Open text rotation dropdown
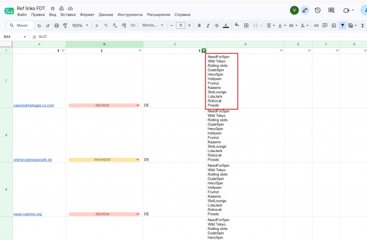 [x=304, y=25]
